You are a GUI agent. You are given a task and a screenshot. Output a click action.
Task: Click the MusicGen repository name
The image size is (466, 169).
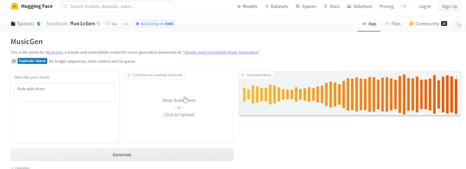coord(83,24)
